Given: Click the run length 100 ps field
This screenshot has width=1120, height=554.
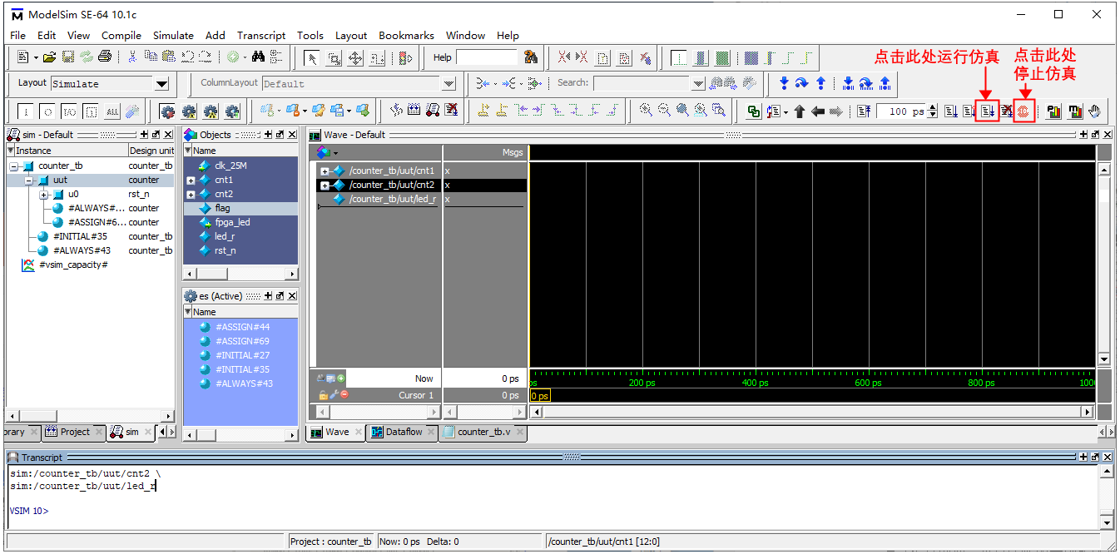Looking at the screenshot, I should [905, 111].
